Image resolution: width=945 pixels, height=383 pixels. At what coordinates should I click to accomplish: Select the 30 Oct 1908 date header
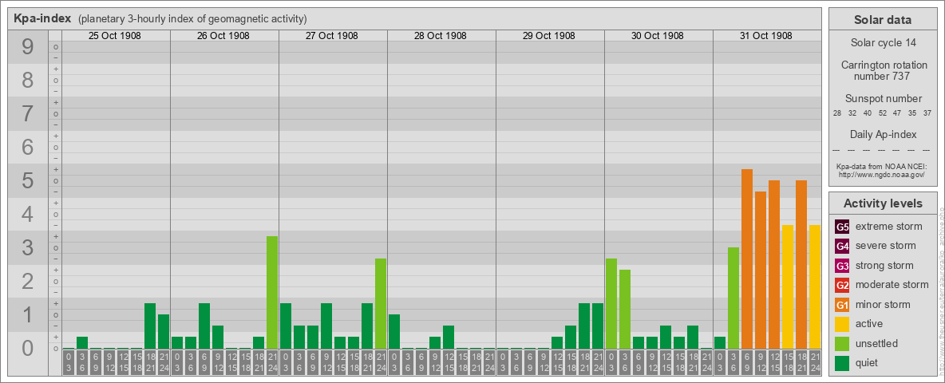pyautogui.click(x=657, y=36)
